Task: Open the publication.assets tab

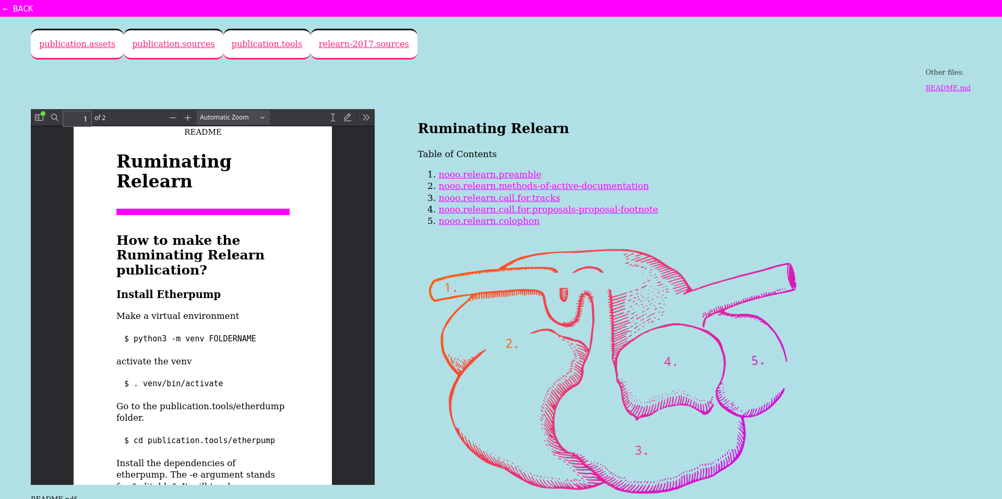Action: pyautogui.click(x=77, y=44)
